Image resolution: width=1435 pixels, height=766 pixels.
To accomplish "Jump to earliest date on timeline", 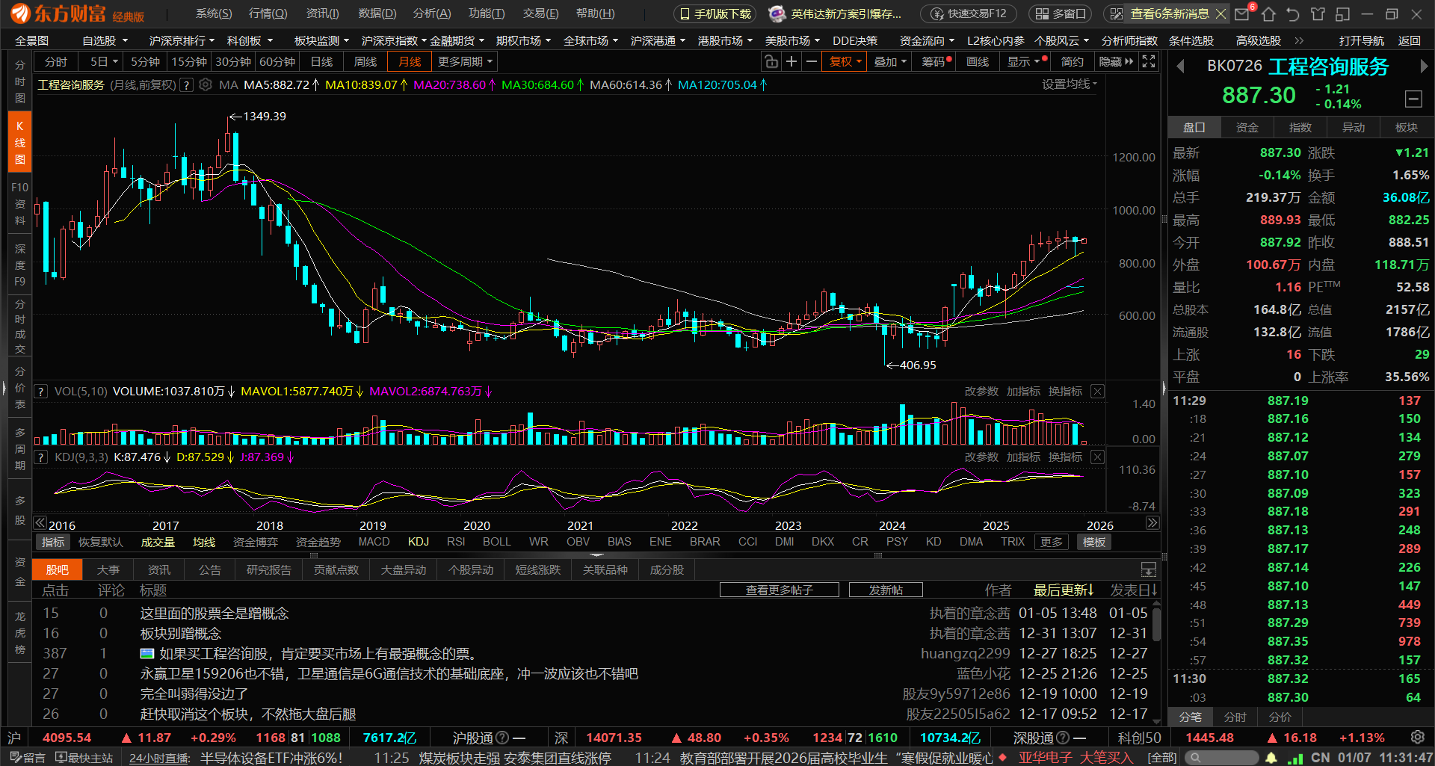I will point(40,523).
